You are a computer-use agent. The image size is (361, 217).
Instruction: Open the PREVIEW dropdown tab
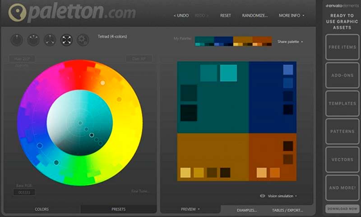point(190,209)
